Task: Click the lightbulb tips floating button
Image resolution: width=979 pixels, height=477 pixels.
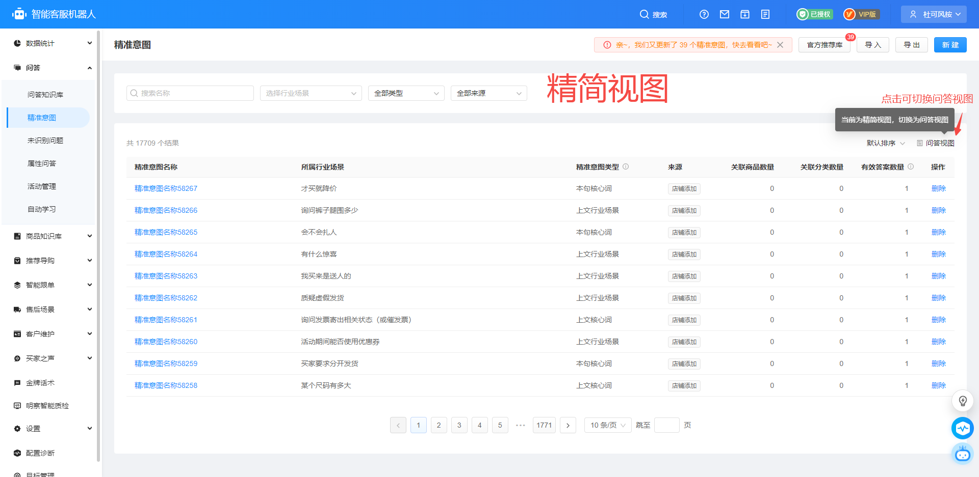Action: tap(963, 401)
